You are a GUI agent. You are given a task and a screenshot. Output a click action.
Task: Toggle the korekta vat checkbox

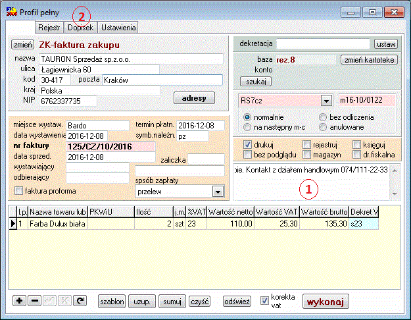coord(264,300)
